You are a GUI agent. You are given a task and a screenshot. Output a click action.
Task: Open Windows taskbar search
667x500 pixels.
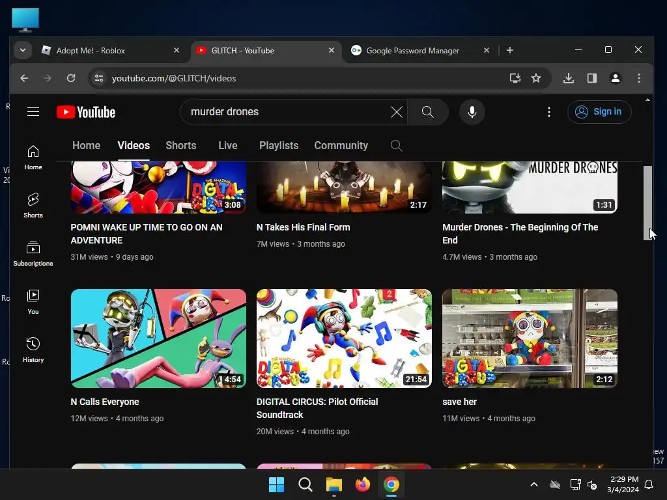[305, 484]
